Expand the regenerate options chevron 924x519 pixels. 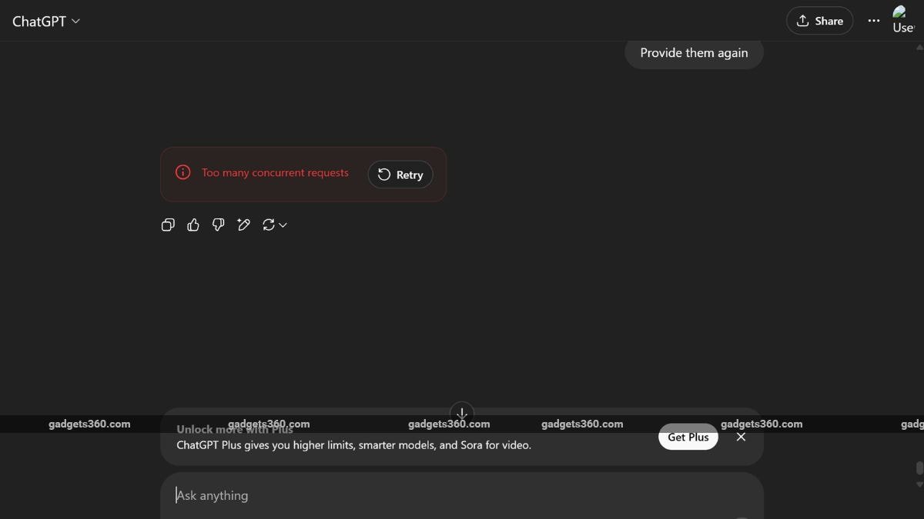click(x=283, y=225)
